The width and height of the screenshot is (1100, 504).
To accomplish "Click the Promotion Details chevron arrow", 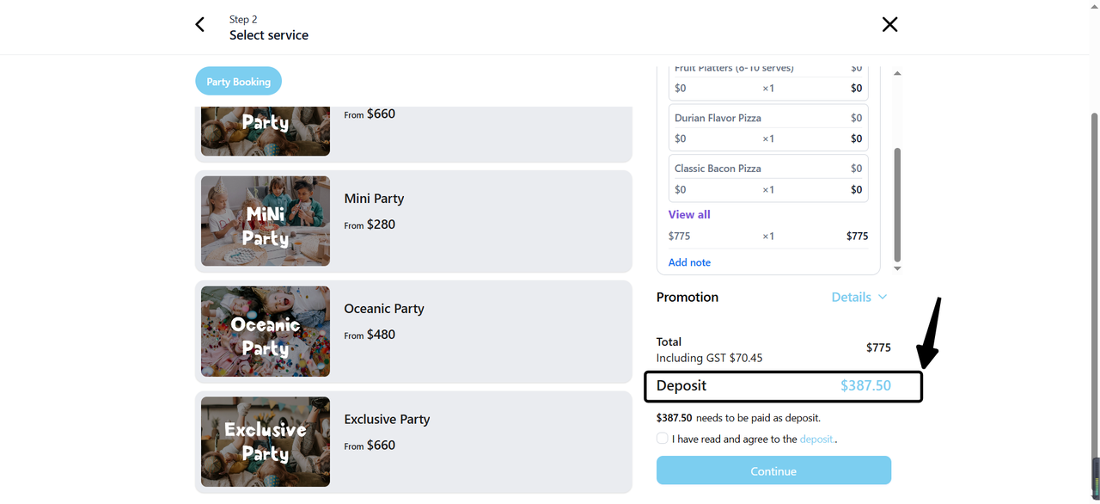I will (882, 297).
